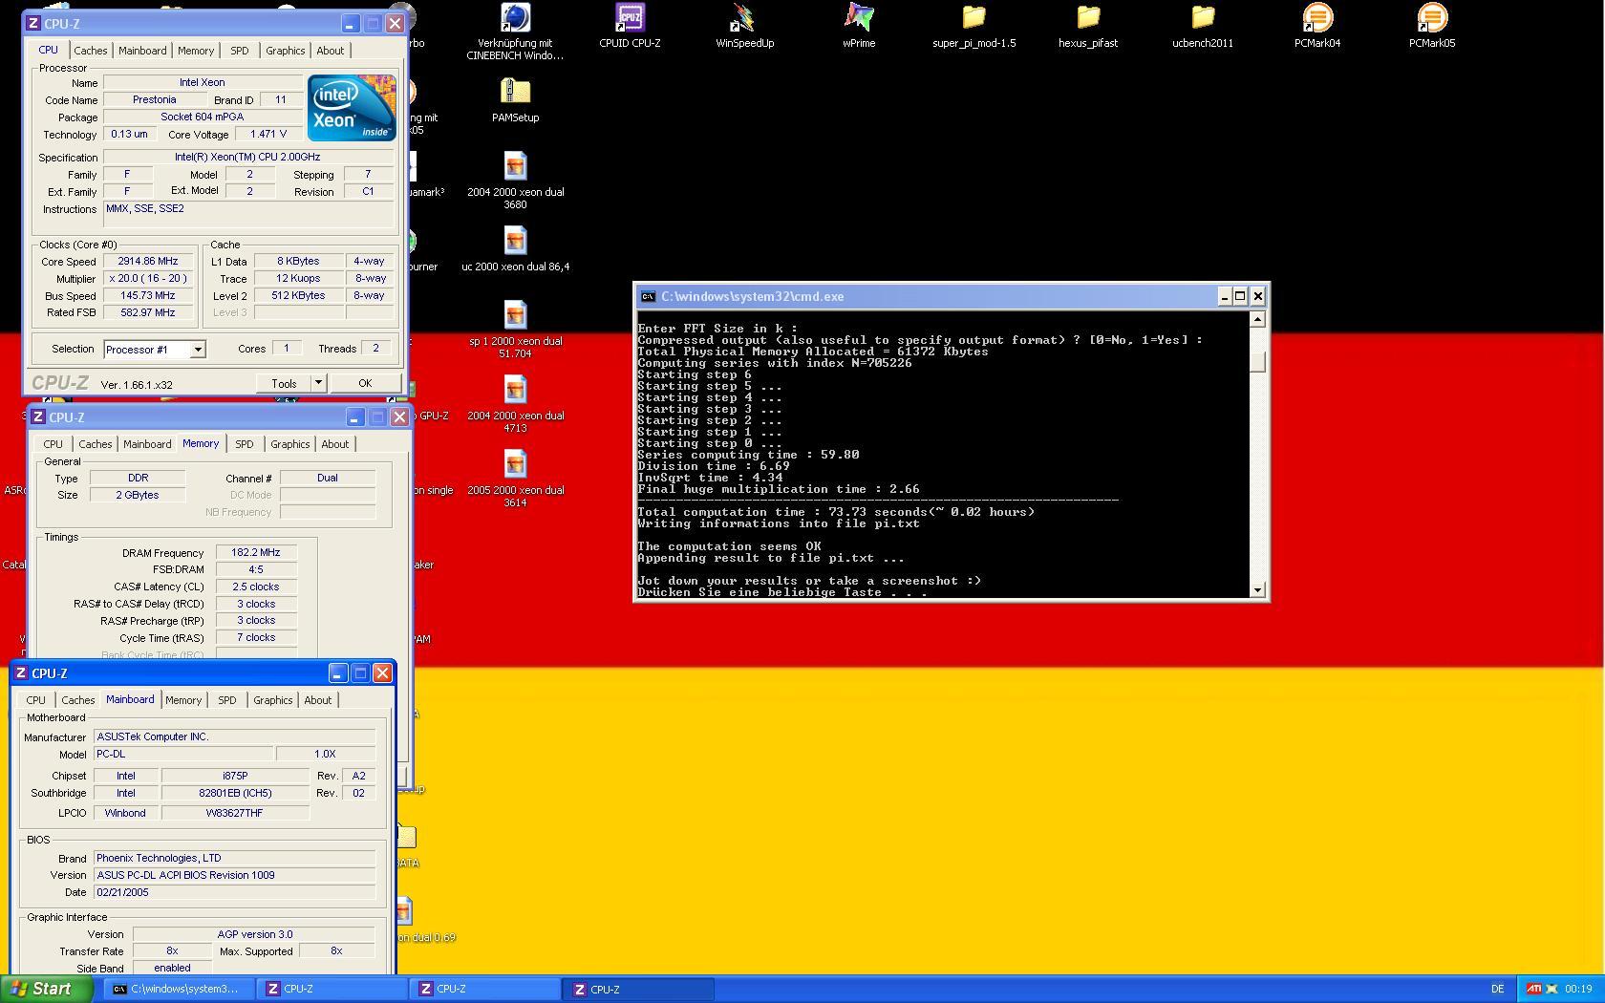Click Chipset i875P value
Viewport: 1605px width, 1003px height.
235,777
